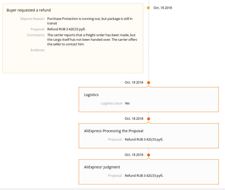Click the refund amount in the Processing the Proposal card
Viewport: 225px width, 190px height.
click(x=144, y=140)
